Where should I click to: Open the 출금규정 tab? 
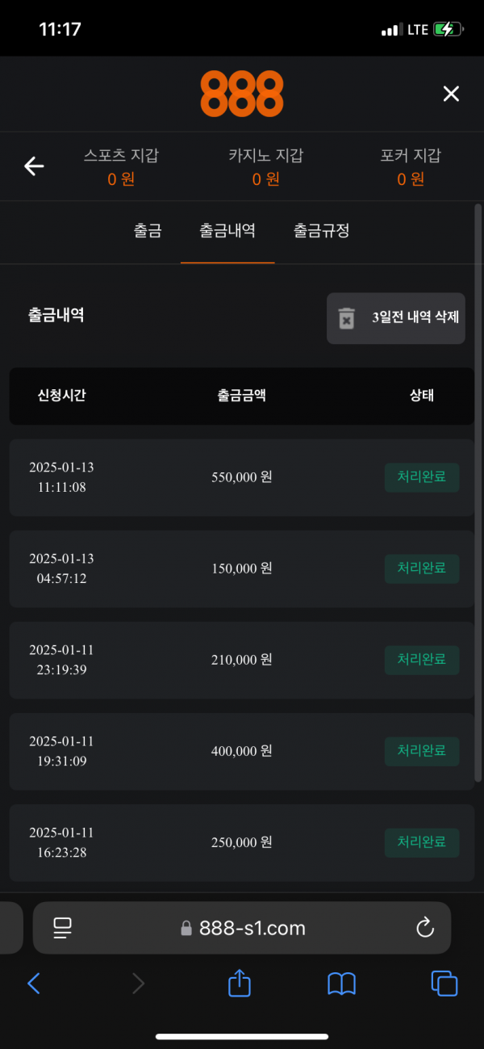tap(321, 231)
